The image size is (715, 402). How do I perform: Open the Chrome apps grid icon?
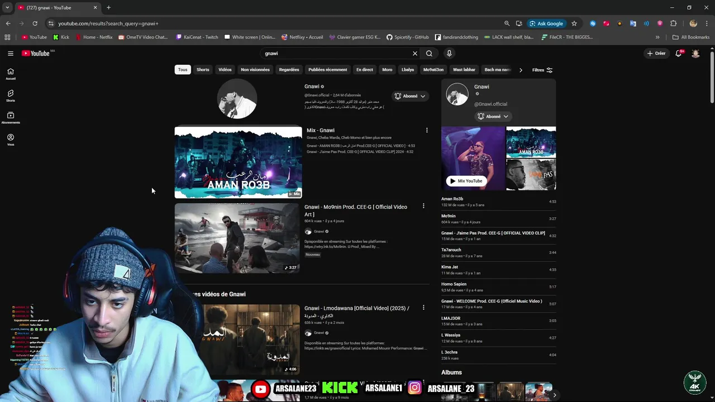click(x=7, y=37)
